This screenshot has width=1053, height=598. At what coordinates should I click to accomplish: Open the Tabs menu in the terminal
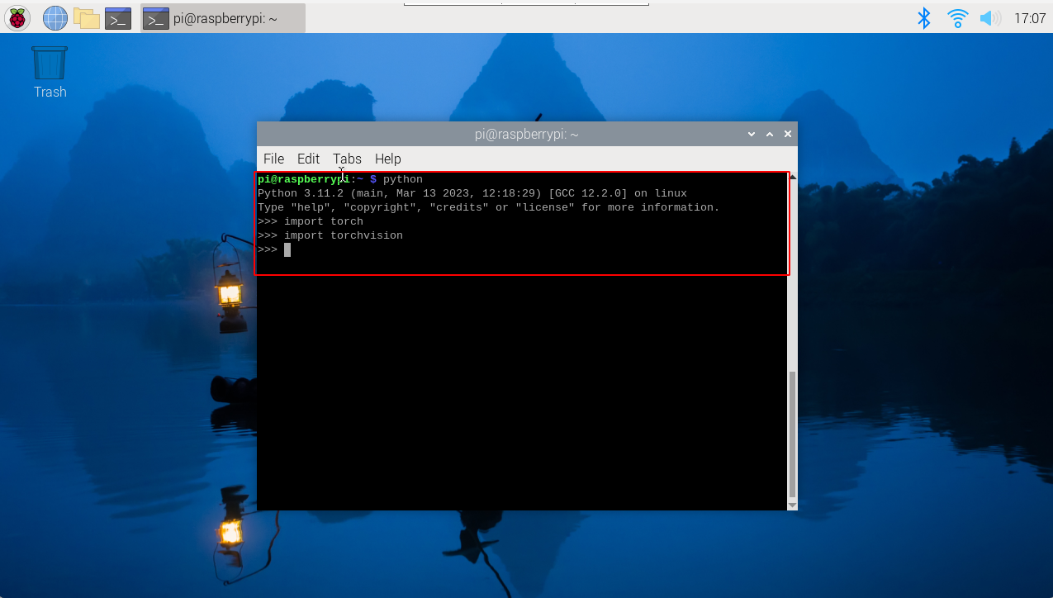tap(347, 159)
